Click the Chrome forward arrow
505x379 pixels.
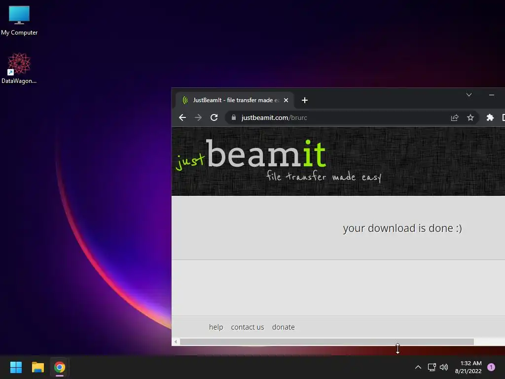click(198, 117)
